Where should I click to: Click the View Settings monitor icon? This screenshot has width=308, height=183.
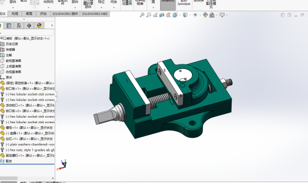tap(222, 15)
